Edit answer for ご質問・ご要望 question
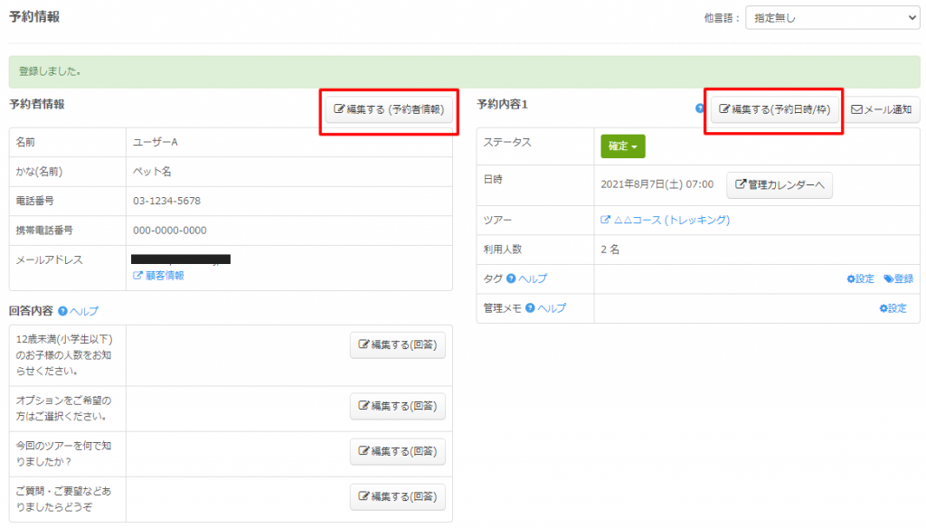The width and height of the screenshot is (926, 528). coord(397,496)
